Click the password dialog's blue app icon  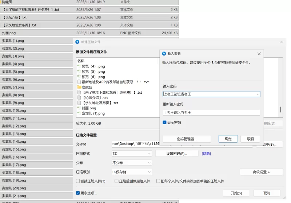tap(164, 53)
